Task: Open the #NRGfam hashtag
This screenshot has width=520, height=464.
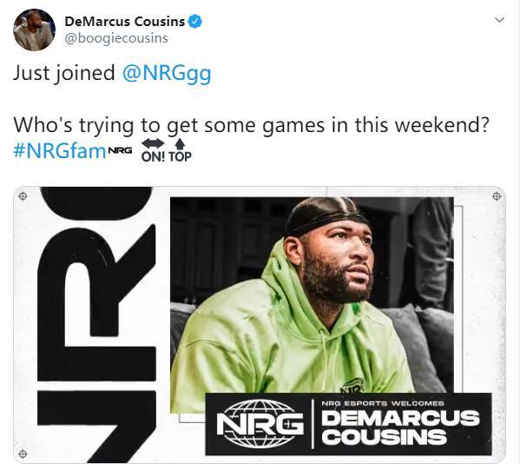Action: [59, 151]
